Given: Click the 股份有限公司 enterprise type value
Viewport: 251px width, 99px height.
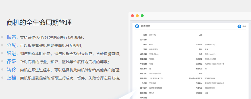Looking at the screenshot, I should click(210, 45).
